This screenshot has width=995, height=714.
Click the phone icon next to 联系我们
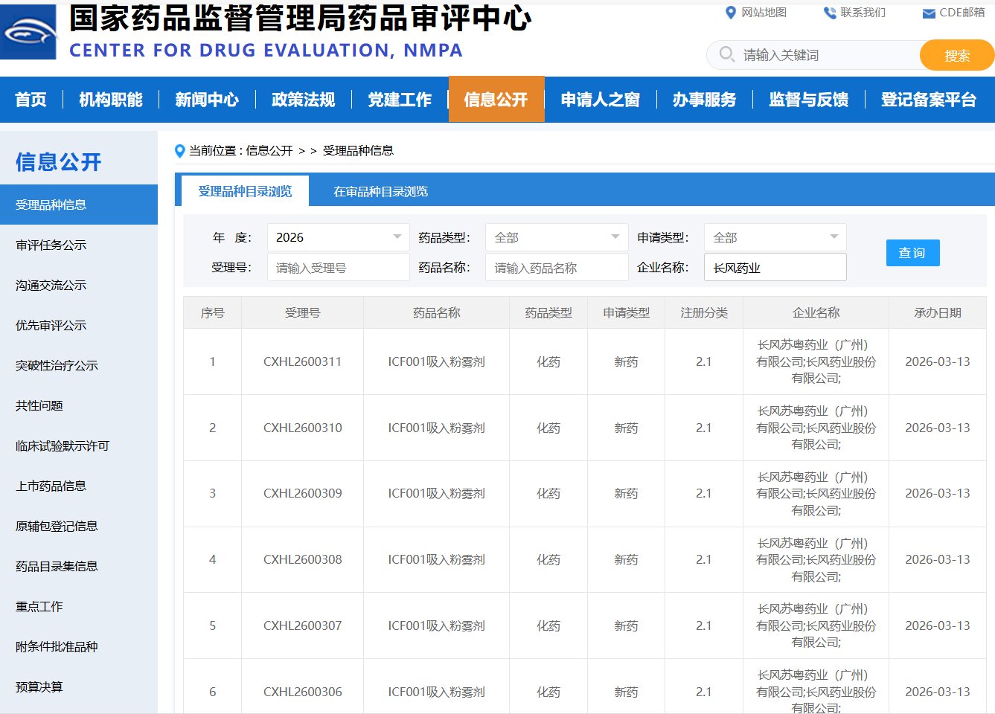pyautogui.click(x=828, y=12)
